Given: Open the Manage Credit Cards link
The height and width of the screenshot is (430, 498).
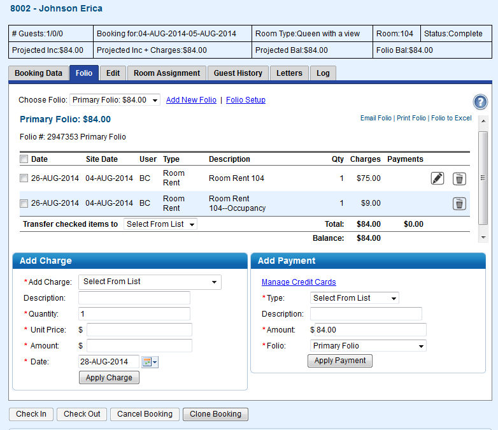Looking at the screenshot, I should click(x=299, y=282).
